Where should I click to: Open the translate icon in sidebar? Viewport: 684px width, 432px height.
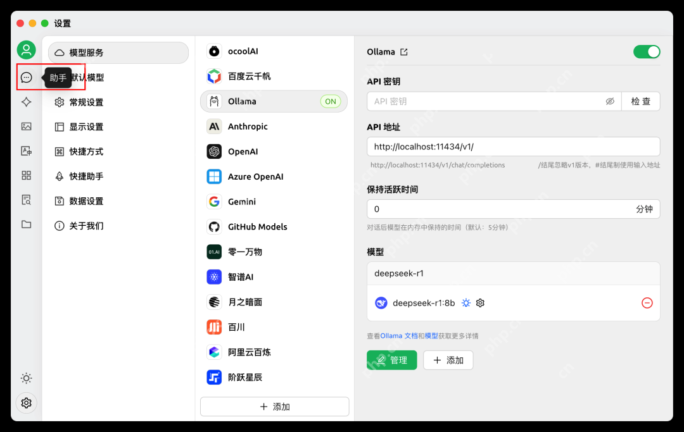pos(26,151)
